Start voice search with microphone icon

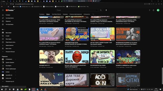click(106, 10)
